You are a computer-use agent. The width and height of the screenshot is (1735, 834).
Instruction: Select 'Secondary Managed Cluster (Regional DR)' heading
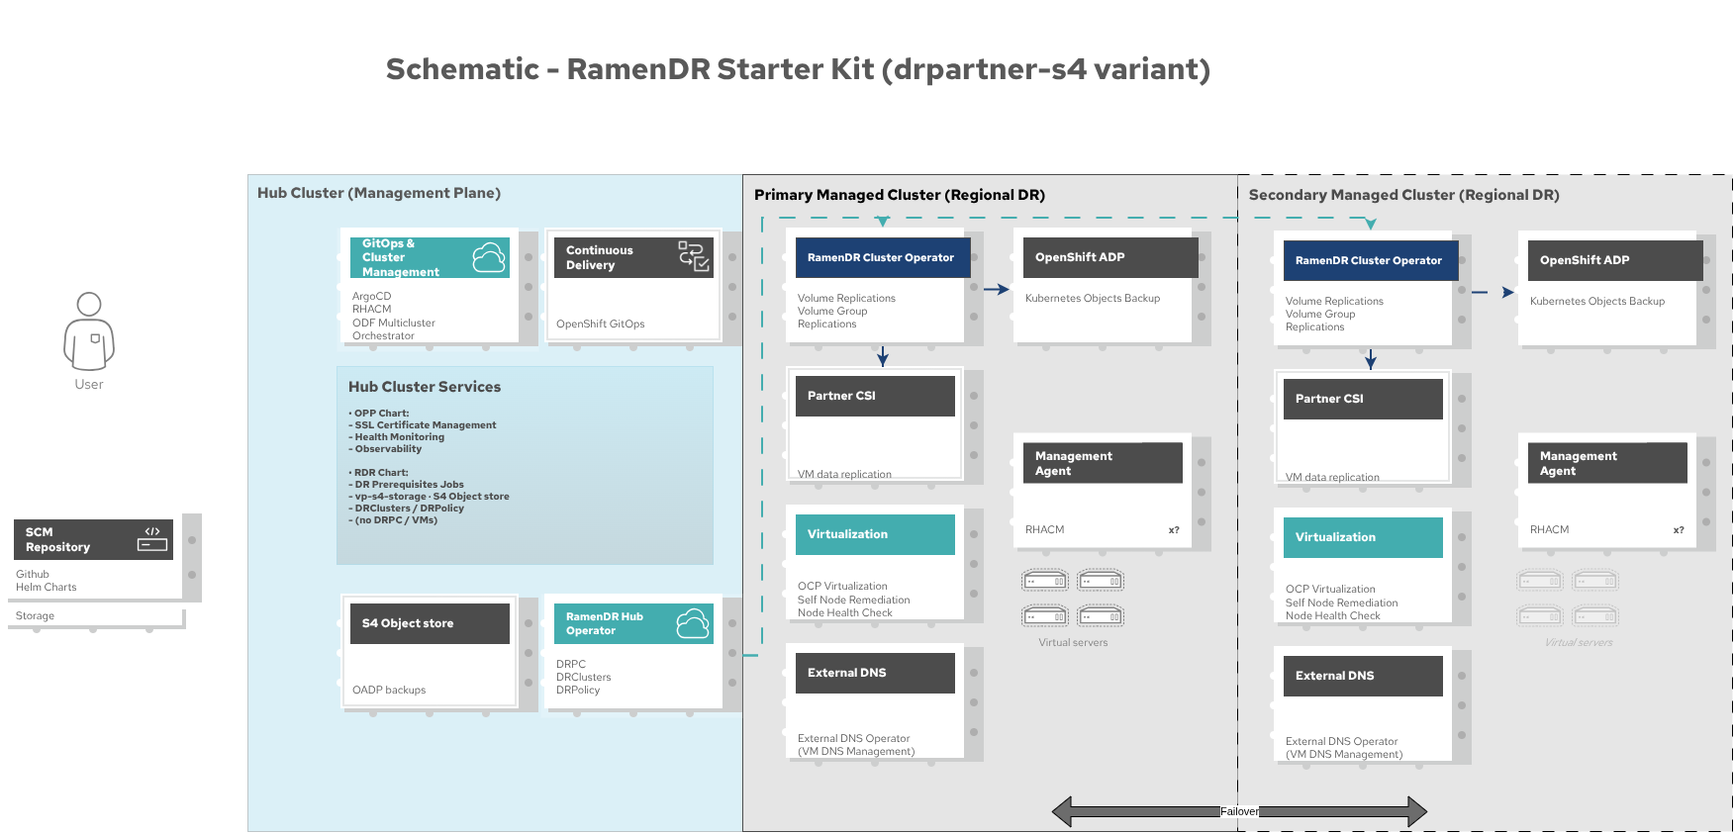pos(1403,195)
